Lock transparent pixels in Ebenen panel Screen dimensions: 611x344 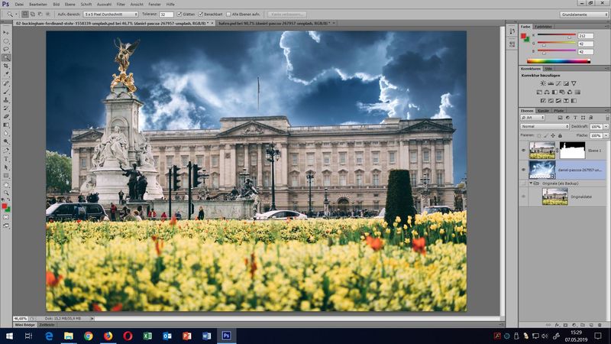539,135
